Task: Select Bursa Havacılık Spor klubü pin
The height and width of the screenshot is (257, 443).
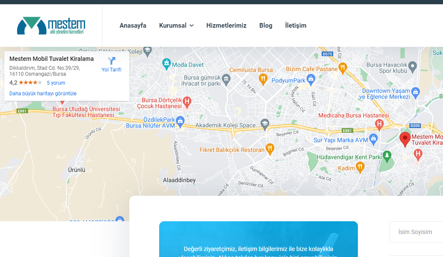Action: tap(413, 67)
